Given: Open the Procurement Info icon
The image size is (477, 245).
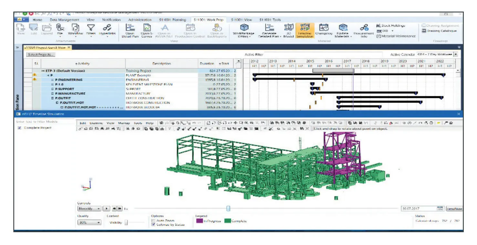Looking at the screenshot, I should [364, 31].
